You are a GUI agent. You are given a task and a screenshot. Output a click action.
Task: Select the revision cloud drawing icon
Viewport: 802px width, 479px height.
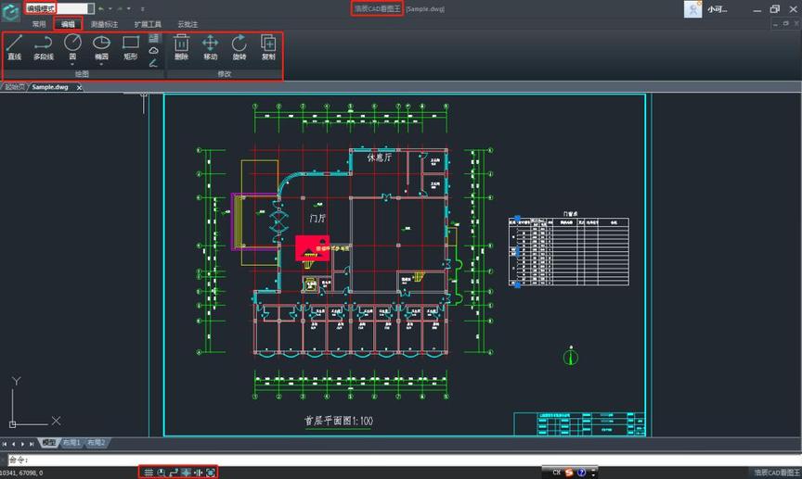pyautogui.click(x=154, y=51)
